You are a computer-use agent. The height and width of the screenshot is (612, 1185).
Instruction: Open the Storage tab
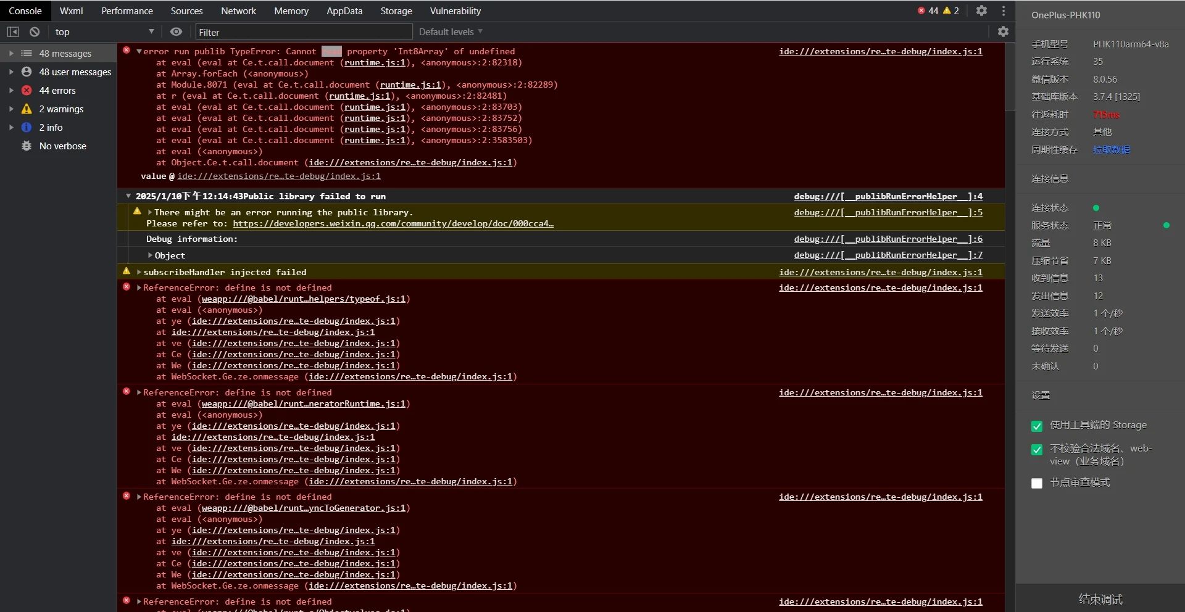(396, 10)
